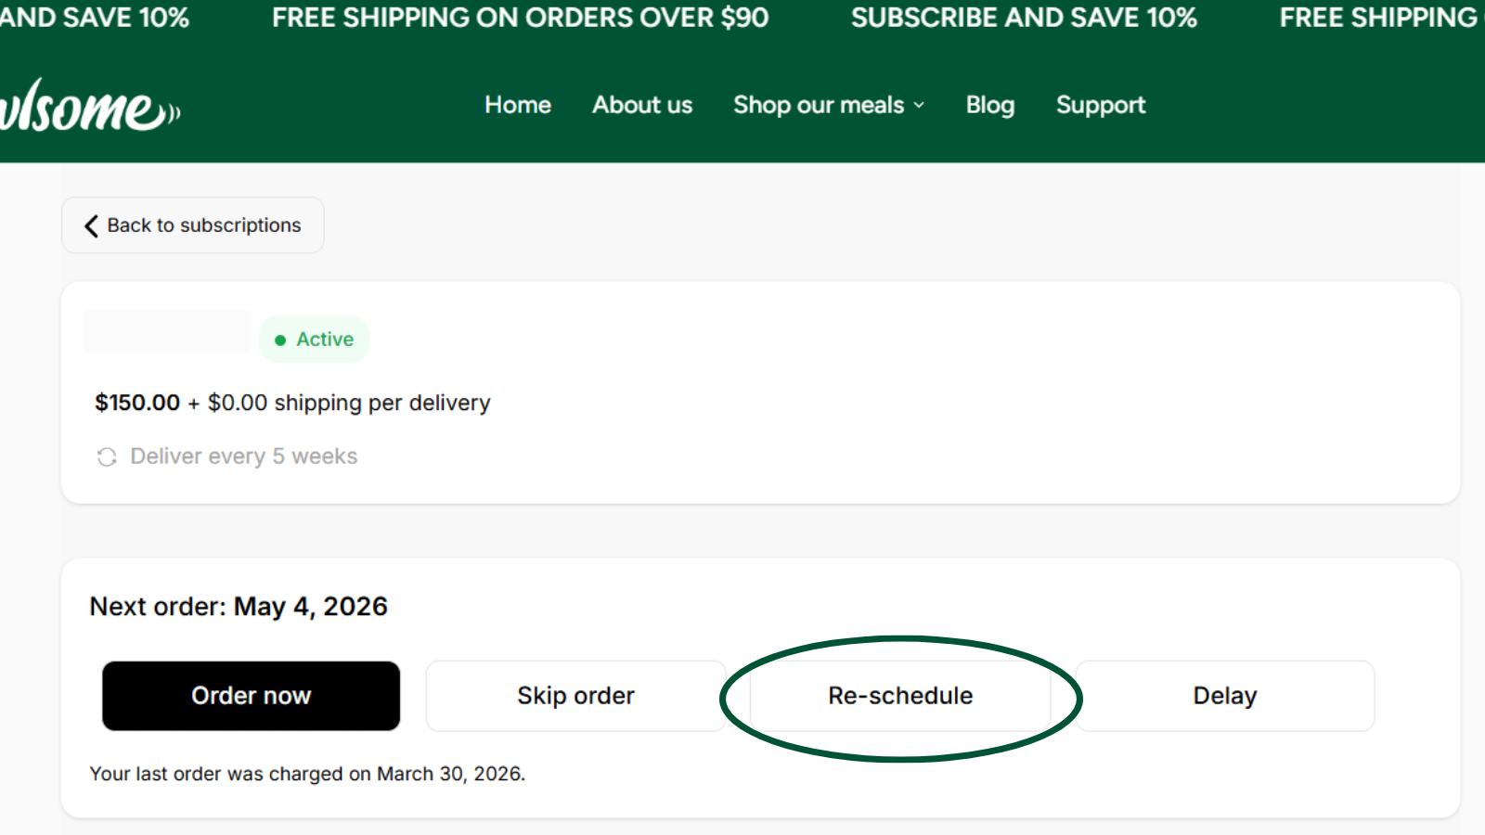Click the recurring delivery cycle icon

point(107,456)
